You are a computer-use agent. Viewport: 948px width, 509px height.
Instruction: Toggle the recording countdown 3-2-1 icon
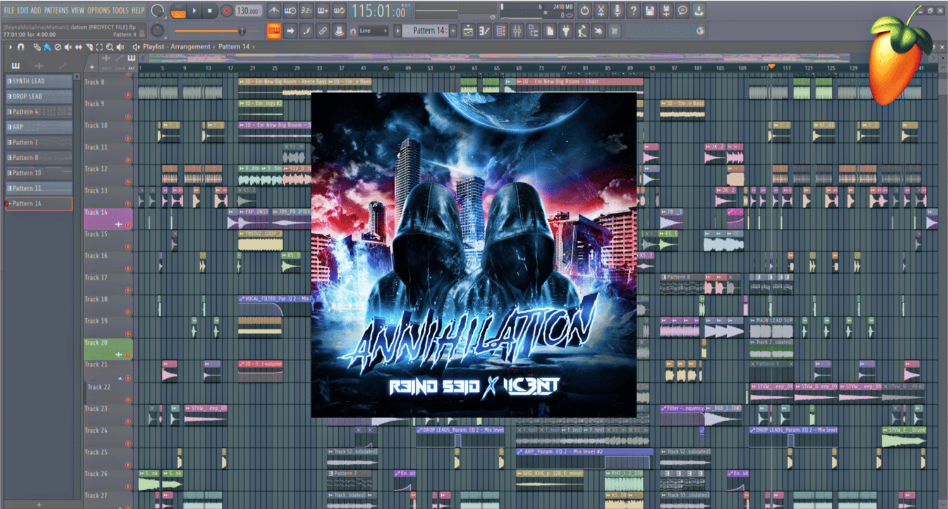[307, 11]
